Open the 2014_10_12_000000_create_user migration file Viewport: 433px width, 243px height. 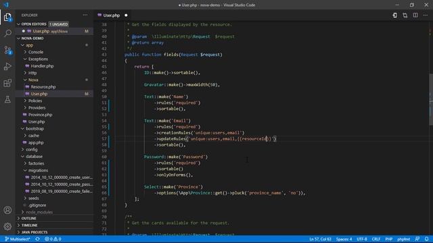point(55,178)
